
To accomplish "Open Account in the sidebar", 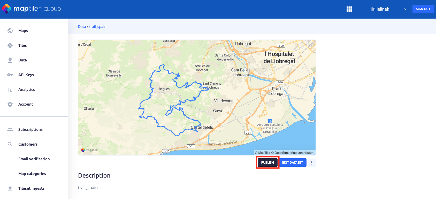I will [26, 104].
